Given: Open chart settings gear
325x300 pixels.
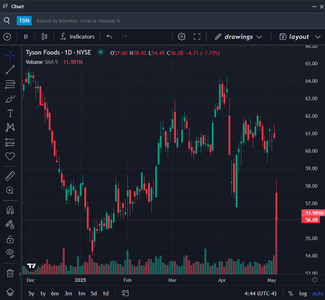Looking at the screenshot, I should 182,37.
